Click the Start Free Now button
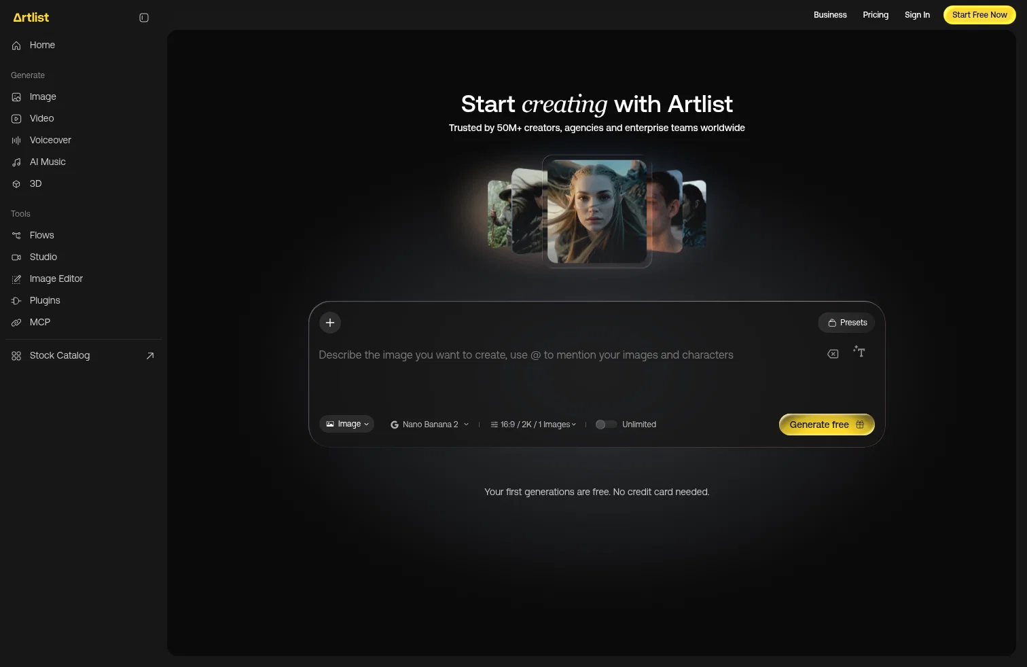The image size is (1027, 667). (979, 15)
